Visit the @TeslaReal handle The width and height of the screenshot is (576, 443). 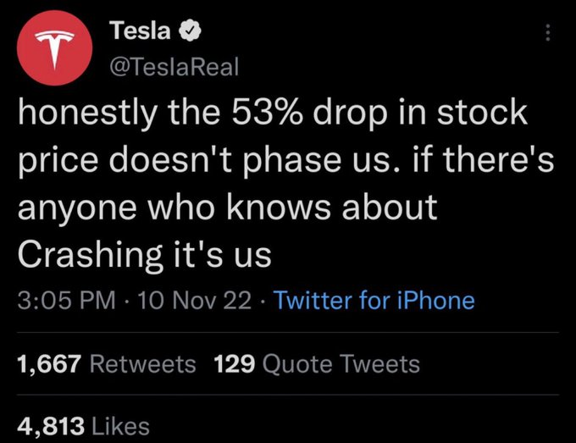[x=174, y=67]
